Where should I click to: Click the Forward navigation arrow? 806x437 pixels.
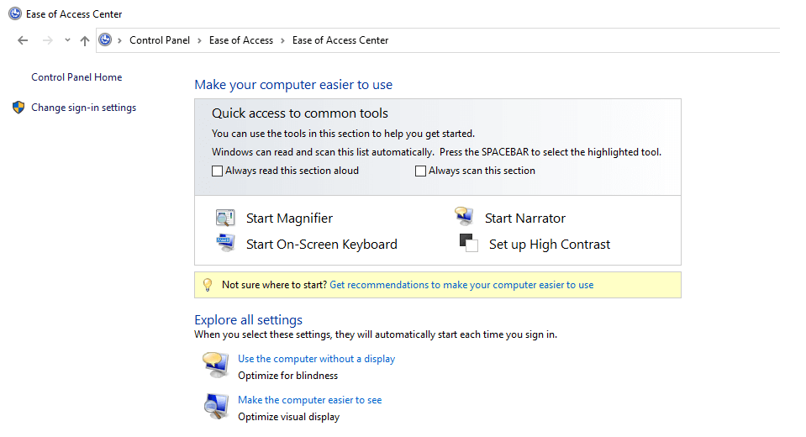(47, 40)
